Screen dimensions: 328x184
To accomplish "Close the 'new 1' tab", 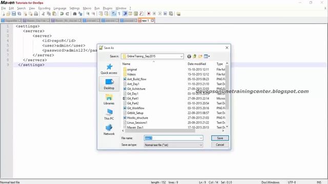I will 153,20.
